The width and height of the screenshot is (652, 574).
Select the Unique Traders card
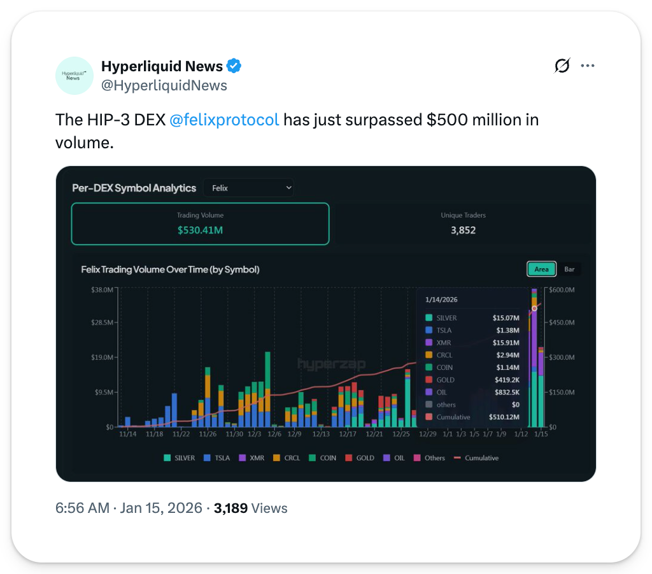tap(463, 223)
